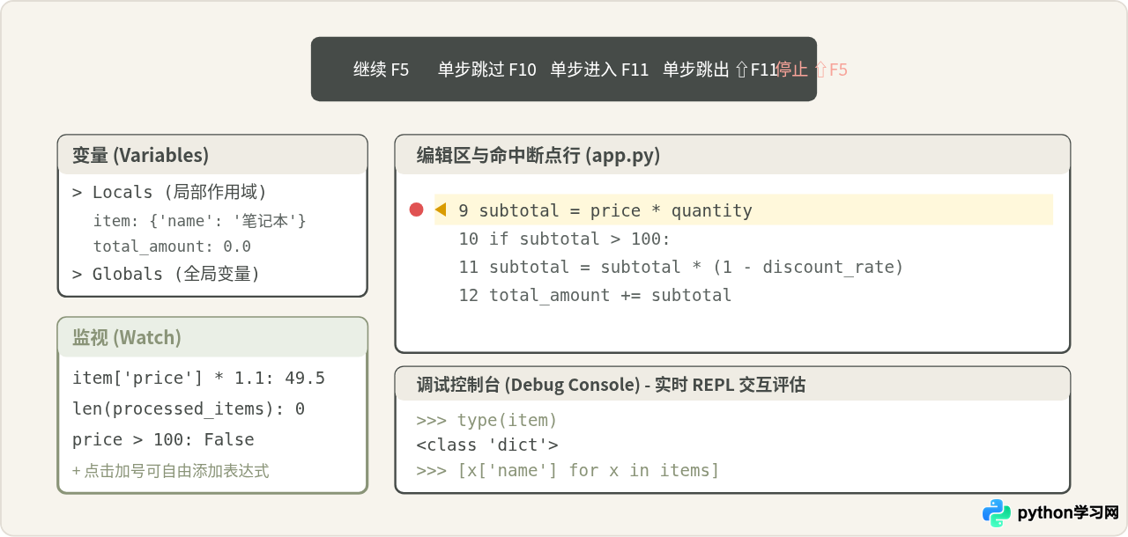This screenshot has width=1128, height=537.
Task: Click 单步跳出 ⇧F11 step out
Action: 719,70
